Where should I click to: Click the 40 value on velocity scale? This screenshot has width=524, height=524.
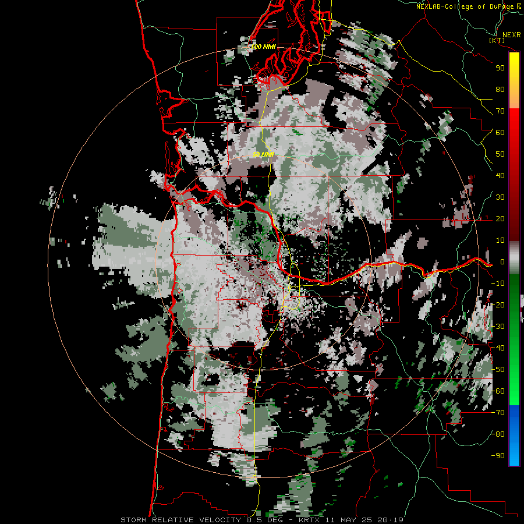[500, 176]
